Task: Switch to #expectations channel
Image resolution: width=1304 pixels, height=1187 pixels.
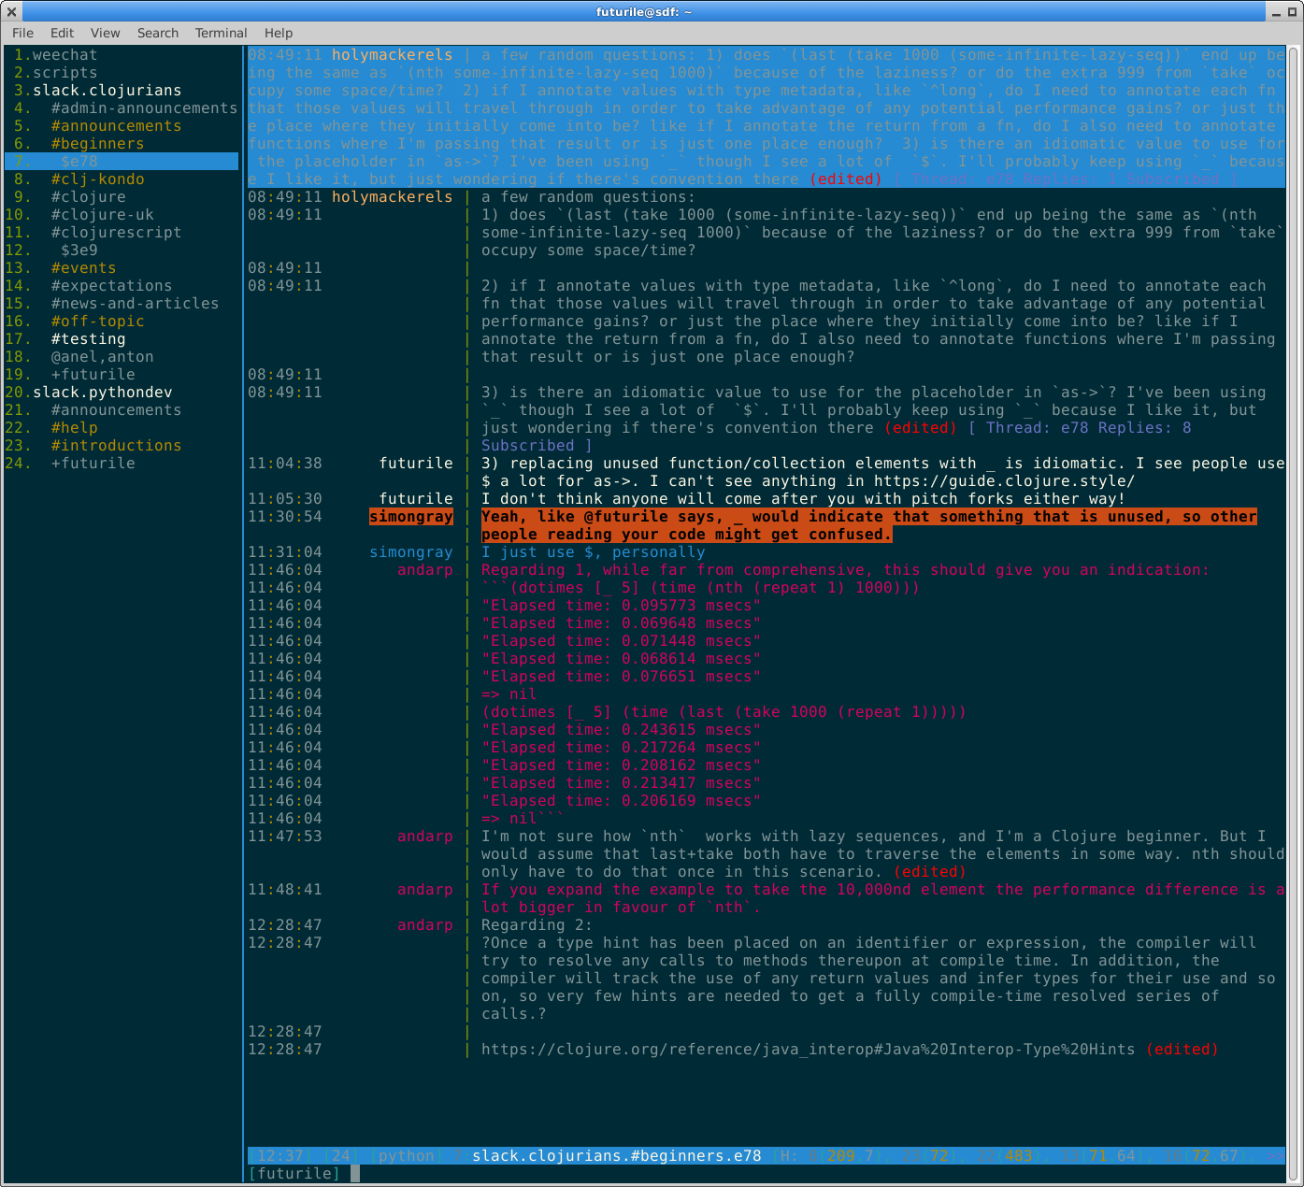Action: click(111, 286)
